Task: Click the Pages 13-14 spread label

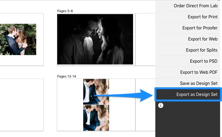Action: (x=66, y=76)
